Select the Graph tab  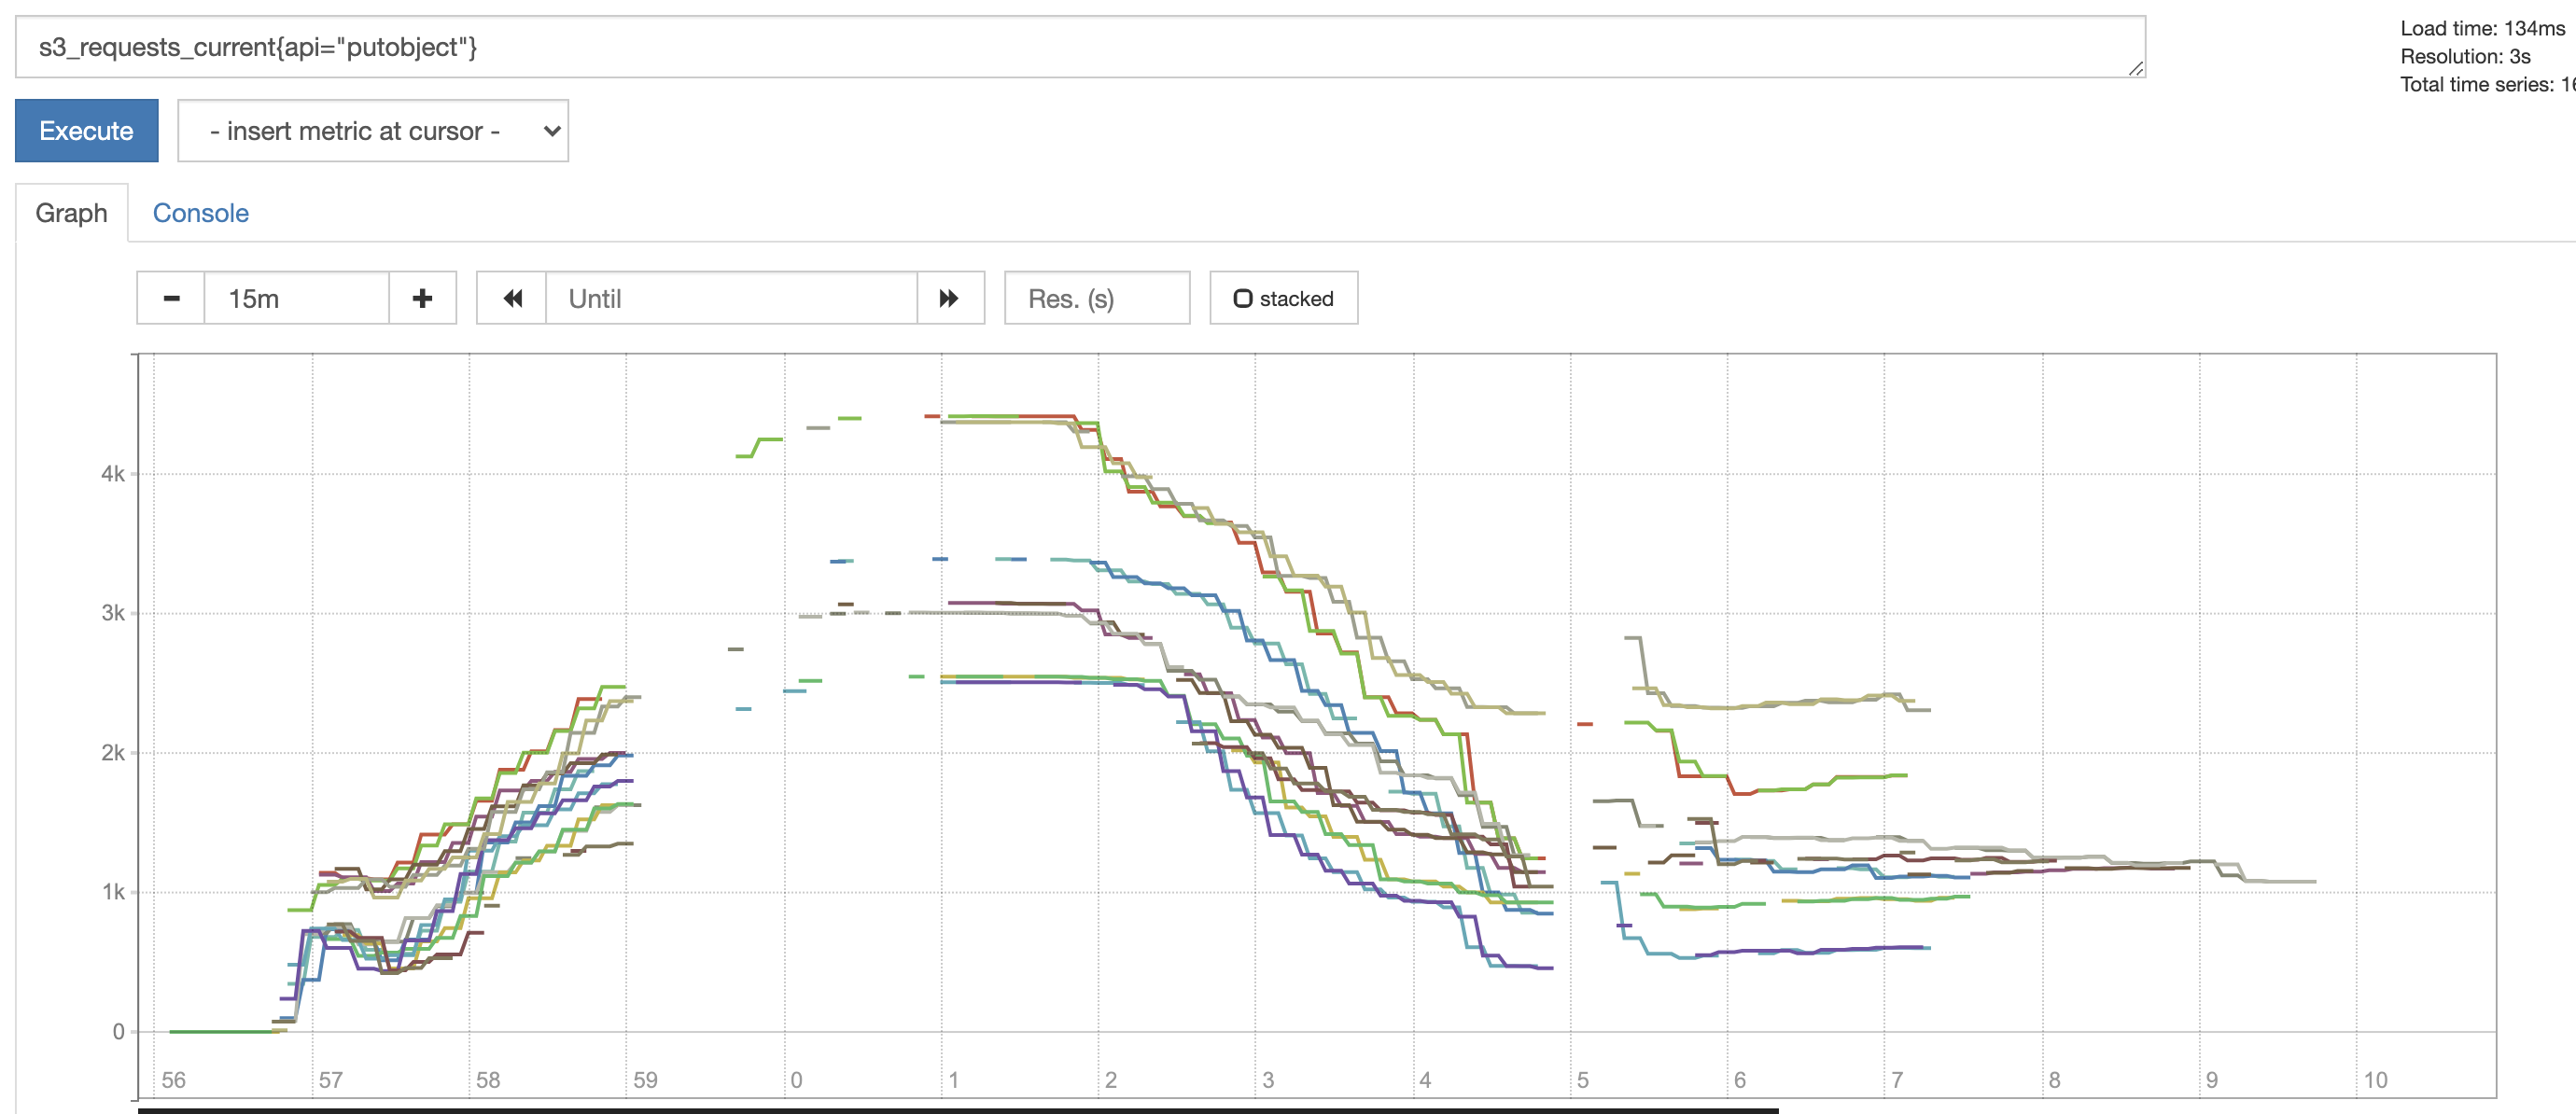point(71,213)
